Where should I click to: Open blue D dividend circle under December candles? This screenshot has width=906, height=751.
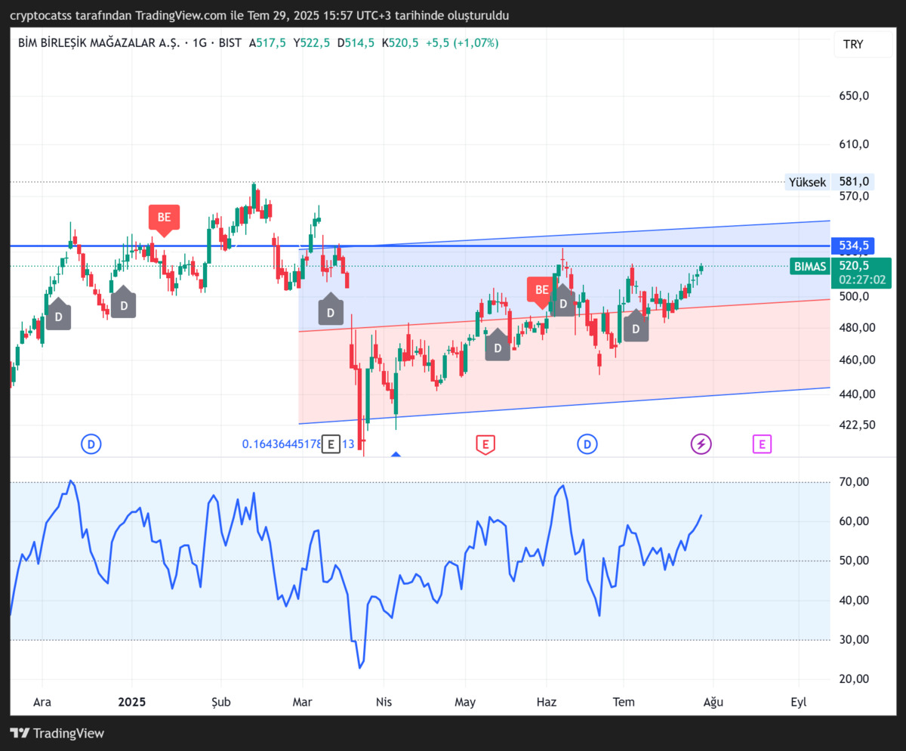point(91,444)
